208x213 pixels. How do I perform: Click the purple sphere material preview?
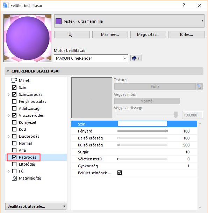pos(28,38)
